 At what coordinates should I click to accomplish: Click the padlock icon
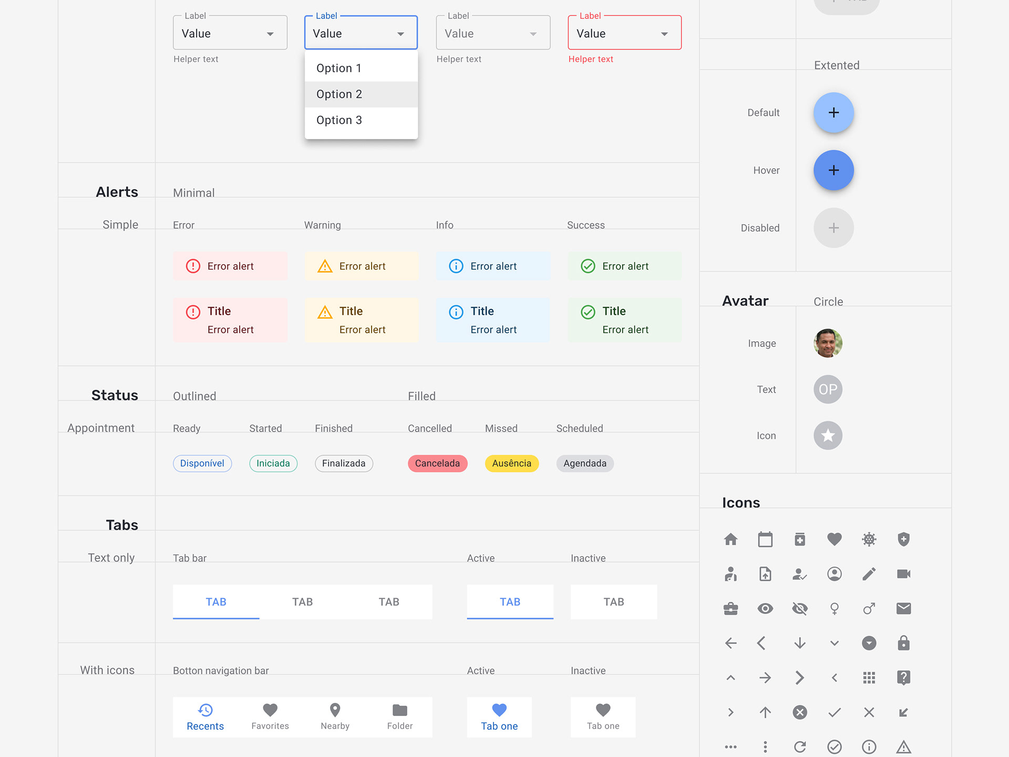pos(903,643)
